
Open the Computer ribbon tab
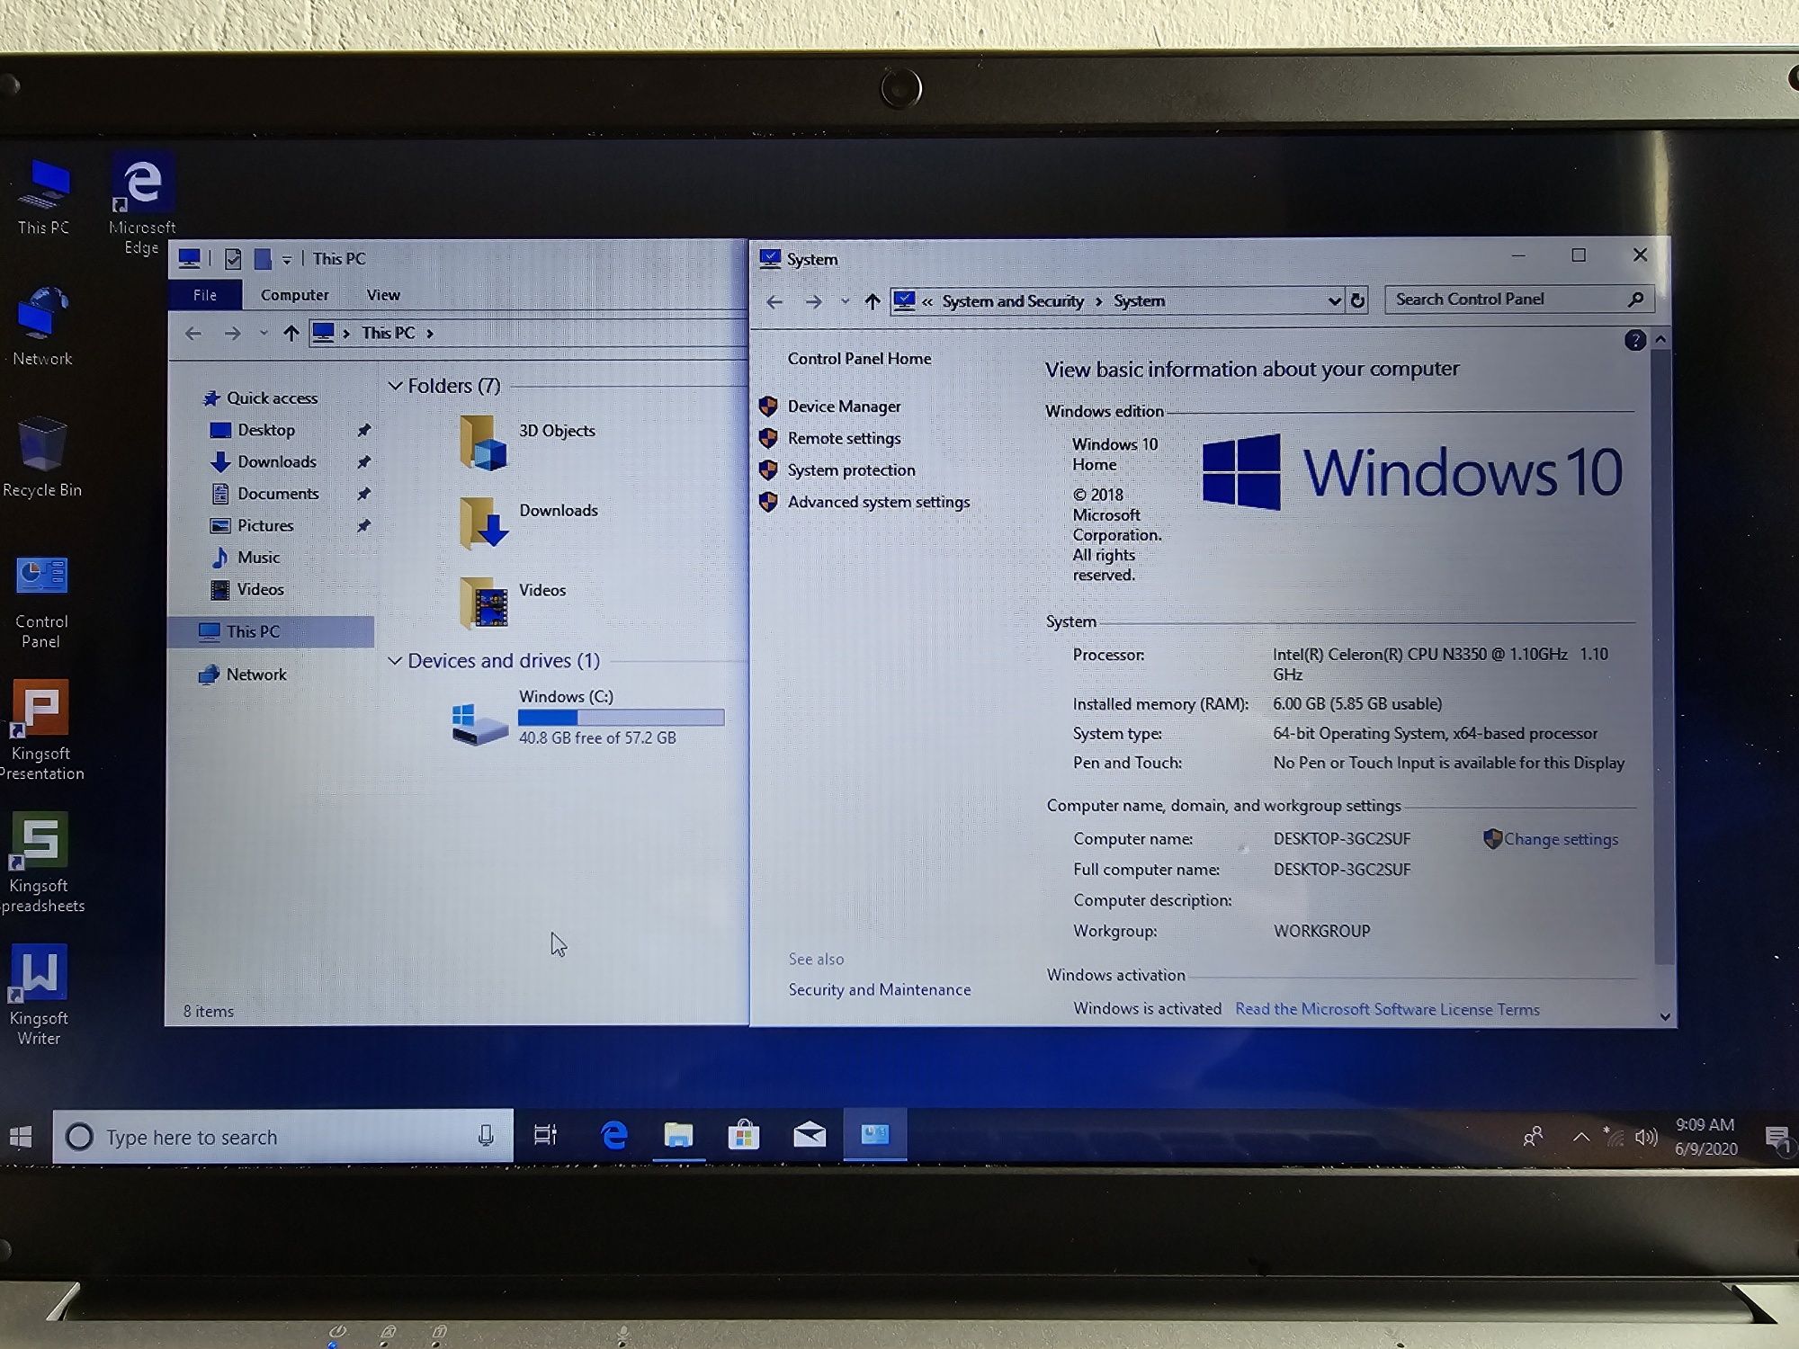coord(294,295)
